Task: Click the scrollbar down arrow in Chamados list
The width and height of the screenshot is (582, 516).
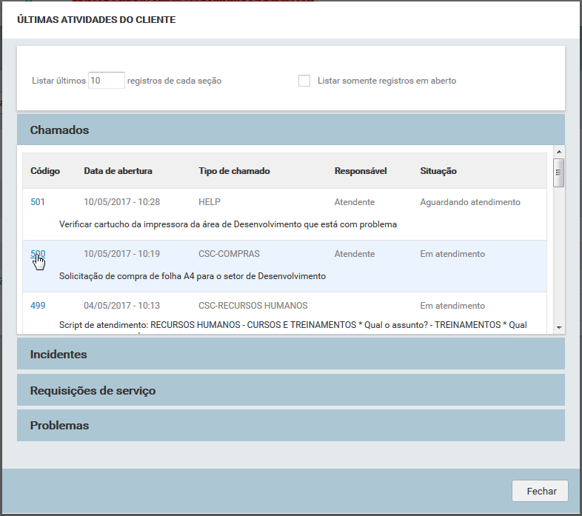Action: [559, 327]
